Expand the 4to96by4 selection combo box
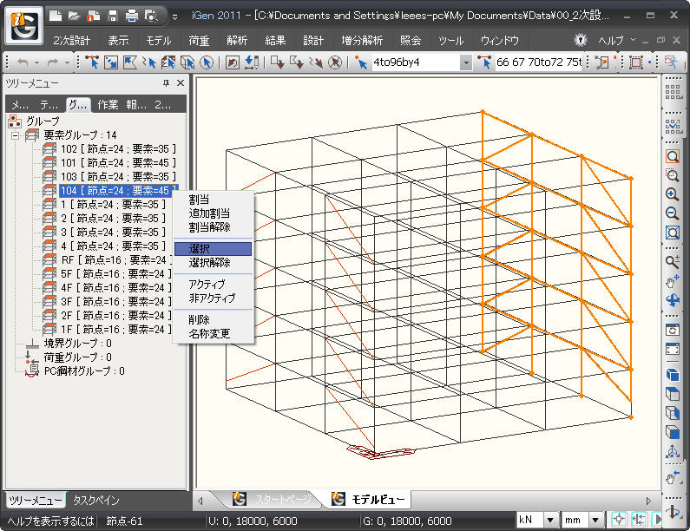Image resolution: width=690 pixels, height=531 pixels. point(466,62)
